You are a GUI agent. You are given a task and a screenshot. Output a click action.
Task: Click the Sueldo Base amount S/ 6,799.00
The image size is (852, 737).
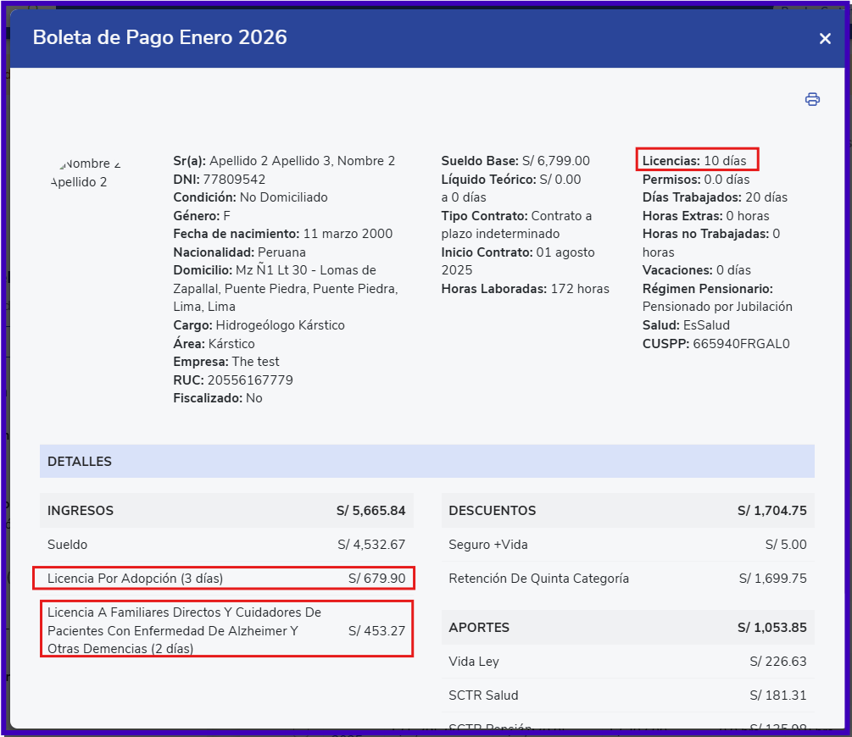(555, 161)
